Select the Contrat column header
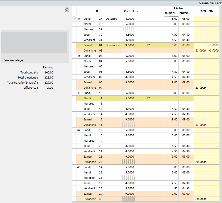This screenshot has height=203, width=222. coord(129,11)
